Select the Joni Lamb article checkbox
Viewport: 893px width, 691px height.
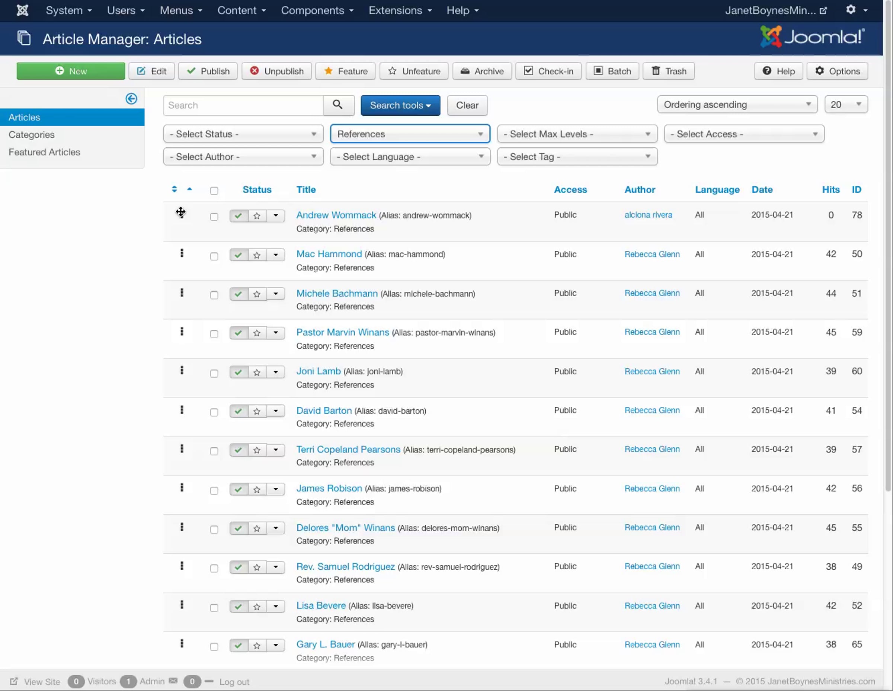point(214,373)
